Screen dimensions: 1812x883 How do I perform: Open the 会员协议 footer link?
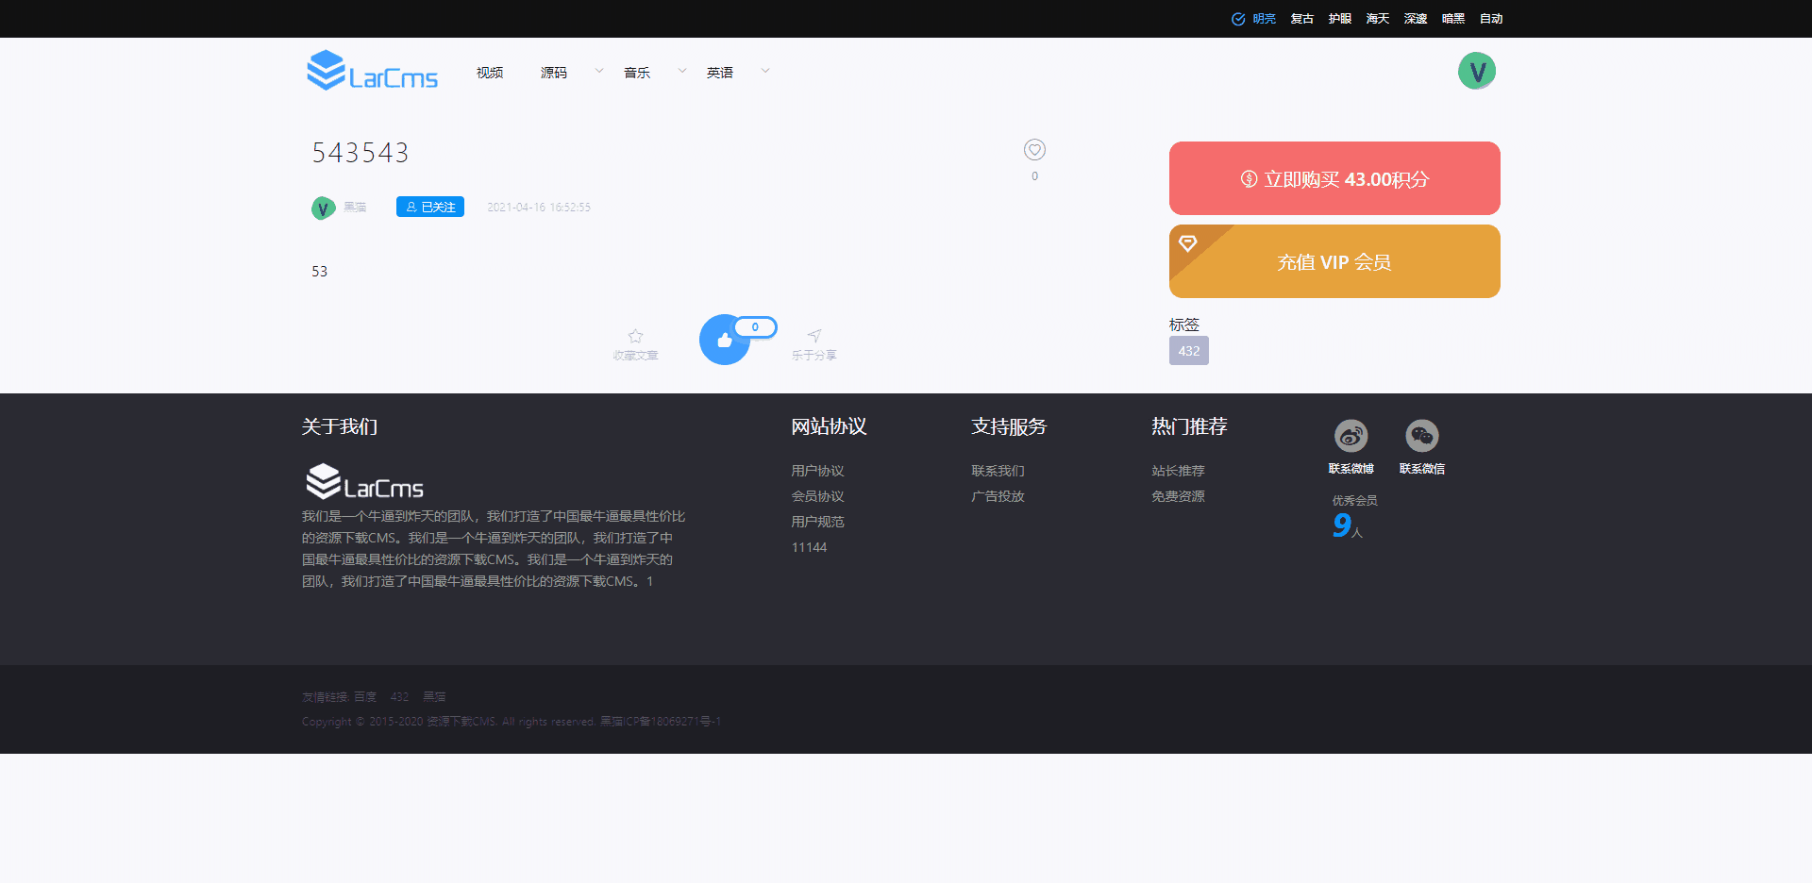[818, 496]
